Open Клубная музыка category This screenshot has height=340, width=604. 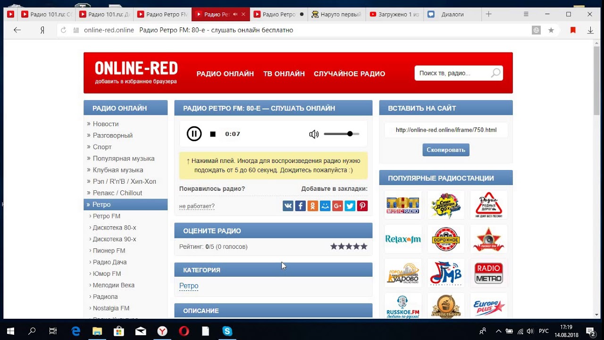tap(118, 170)
